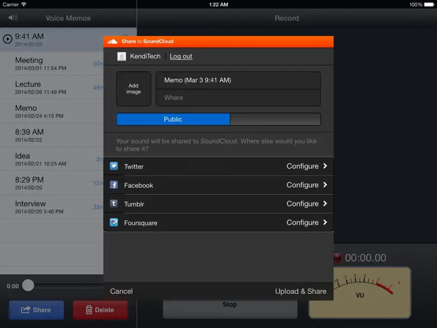Select the 8:29 PM memo
The width and height of the screenshot is (437, 328).
(52, 183)
